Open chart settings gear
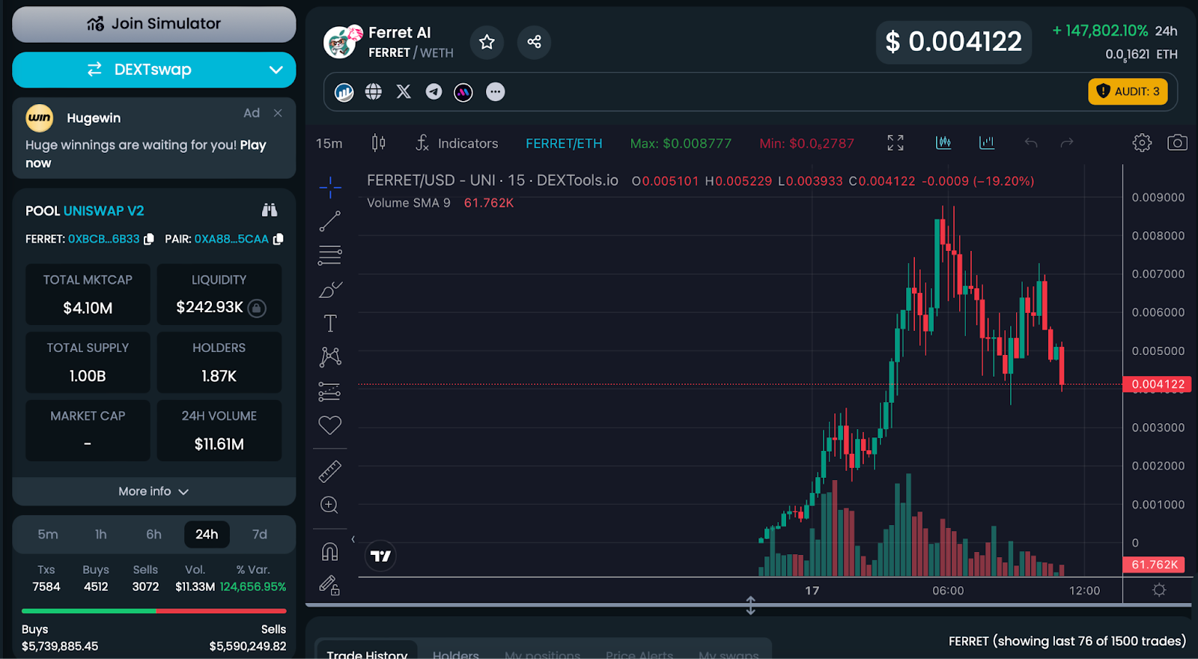The image size is (1198, 659). [1142, 142]
